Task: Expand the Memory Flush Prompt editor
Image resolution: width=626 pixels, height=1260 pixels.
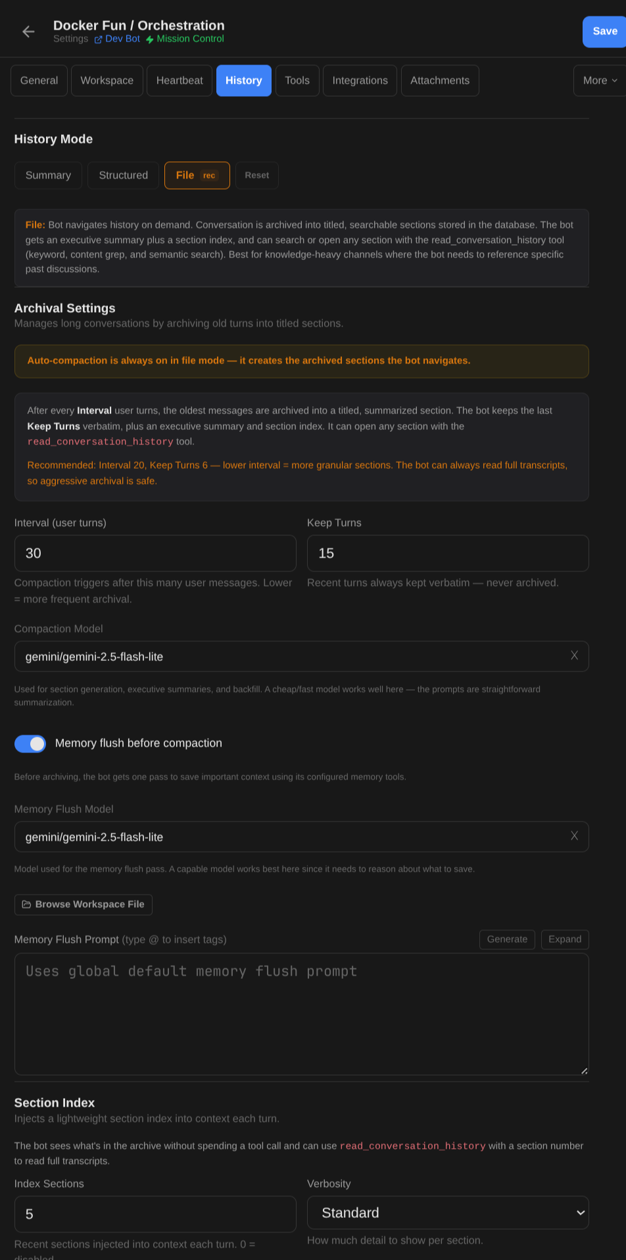Action: [564, 939]
